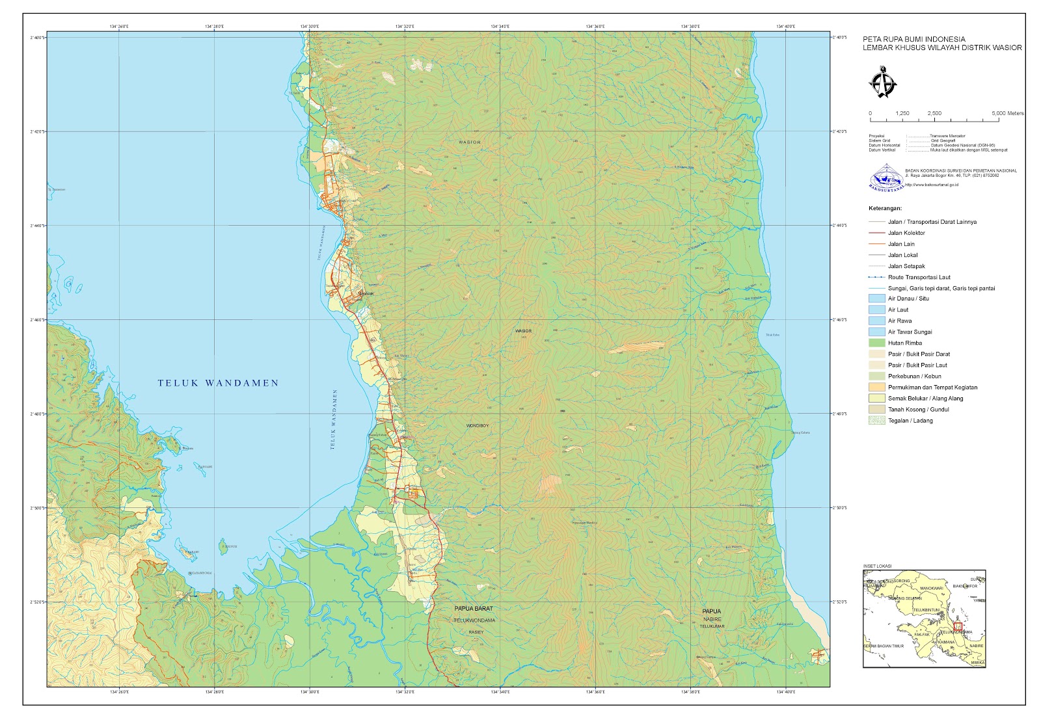Image resolution: width=1041 pixels, height=718 pixels.
Task: Select the Air Danau / Situ swatch
Action: point(876,299)
